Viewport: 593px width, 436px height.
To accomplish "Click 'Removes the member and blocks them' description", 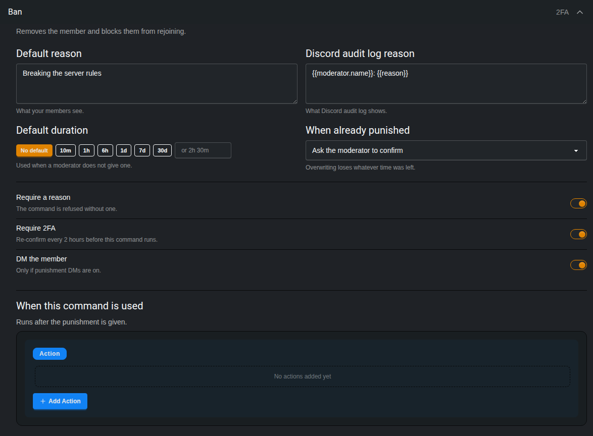I will [101, 31].
